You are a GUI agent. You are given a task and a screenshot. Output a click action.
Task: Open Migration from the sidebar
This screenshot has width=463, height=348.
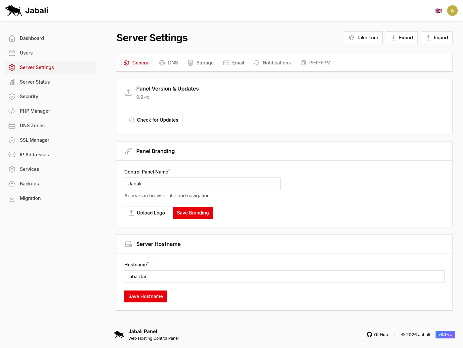click(x=30, y=198)
